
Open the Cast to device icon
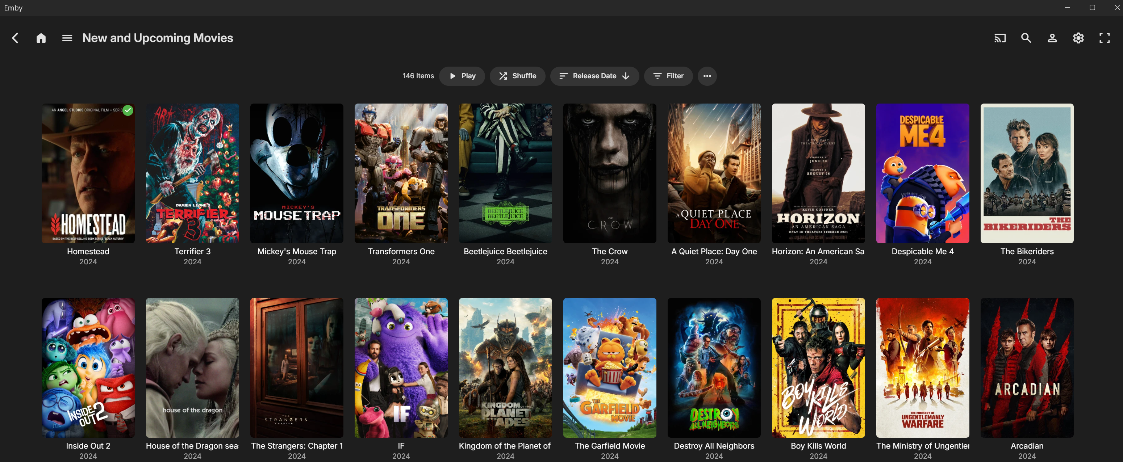click(1000, 38)
